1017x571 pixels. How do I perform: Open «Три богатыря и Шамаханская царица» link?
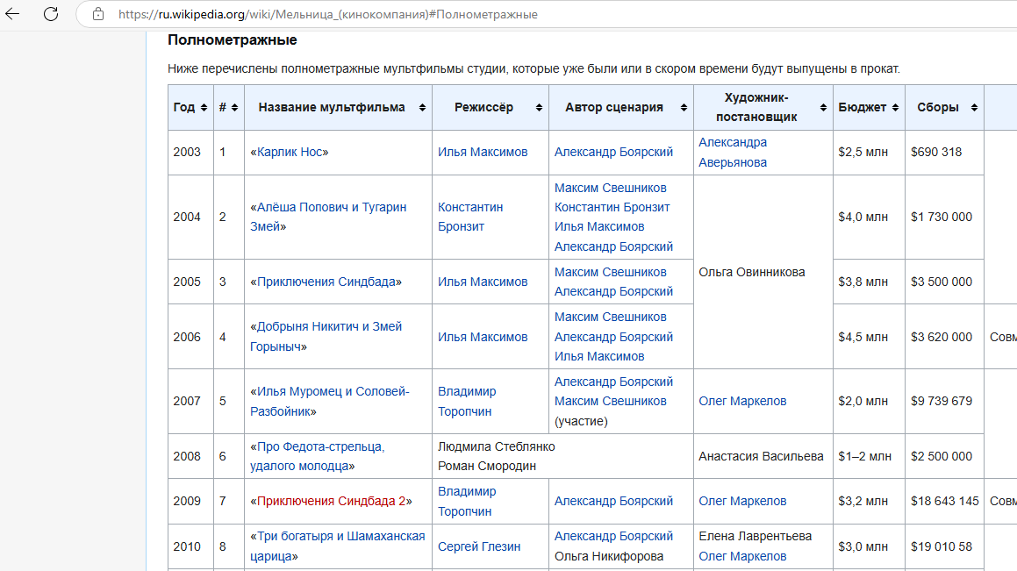337,546
